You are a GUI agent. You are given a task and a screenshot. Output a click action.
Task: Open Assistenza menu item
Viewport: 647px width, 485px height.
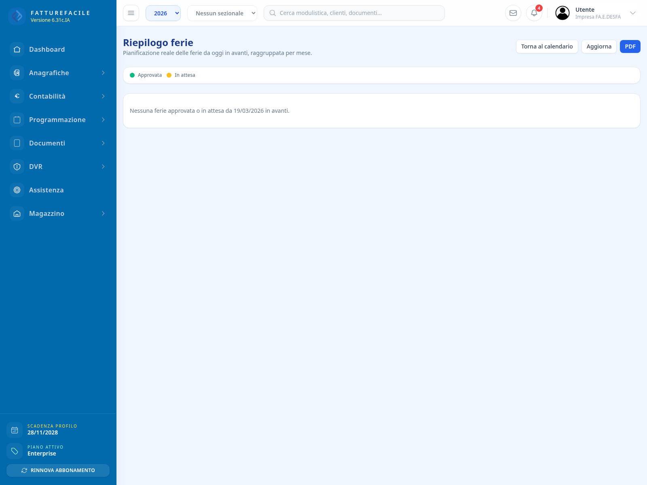pos(58,190)
